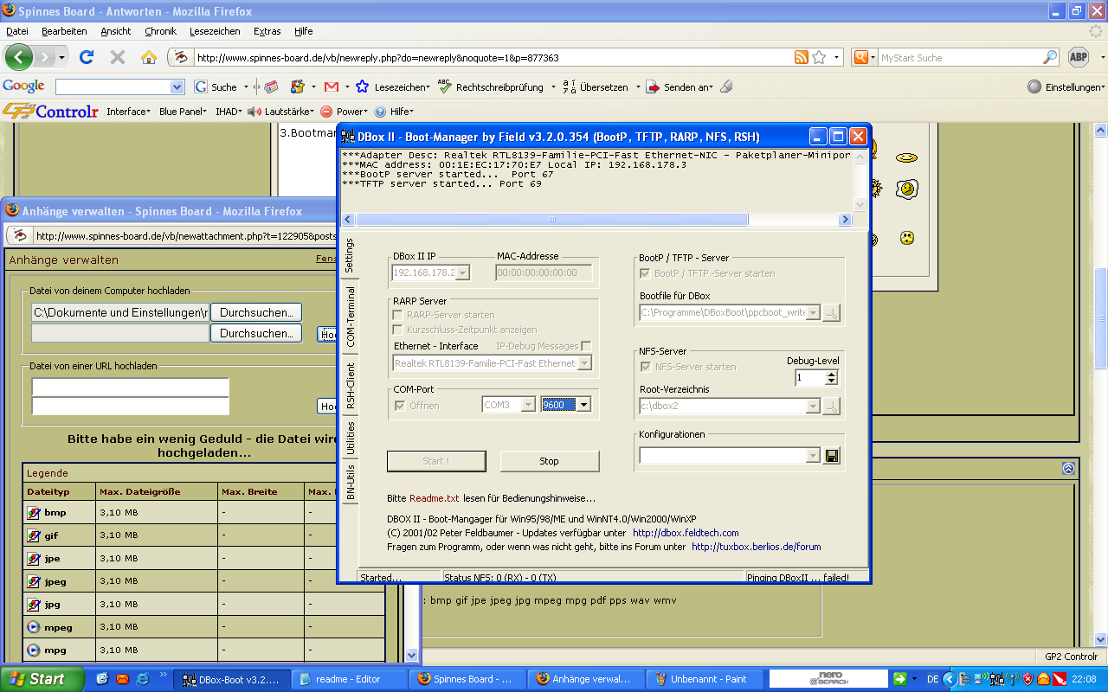Viewport: 1108px width, 692px height.
Task: Increase Debug-Level with the up arrow
Action: (832, 374)
